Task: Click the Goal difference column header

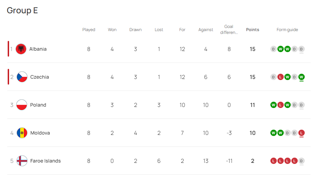Action: click(x=229, y=29)
